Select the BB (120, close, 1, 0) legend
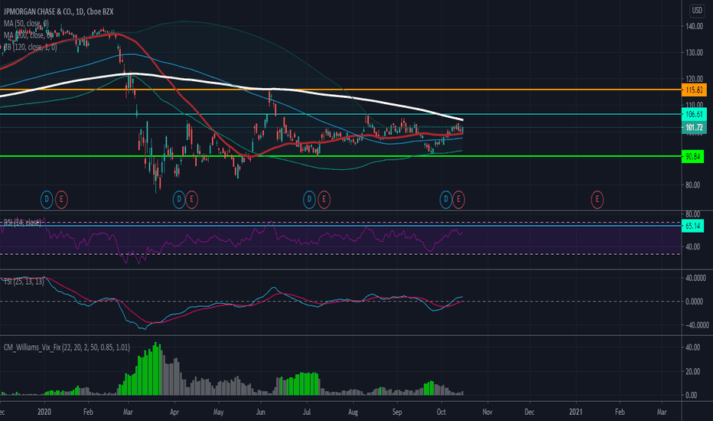This screenshot has width=713, height=421. pos(31,47)
